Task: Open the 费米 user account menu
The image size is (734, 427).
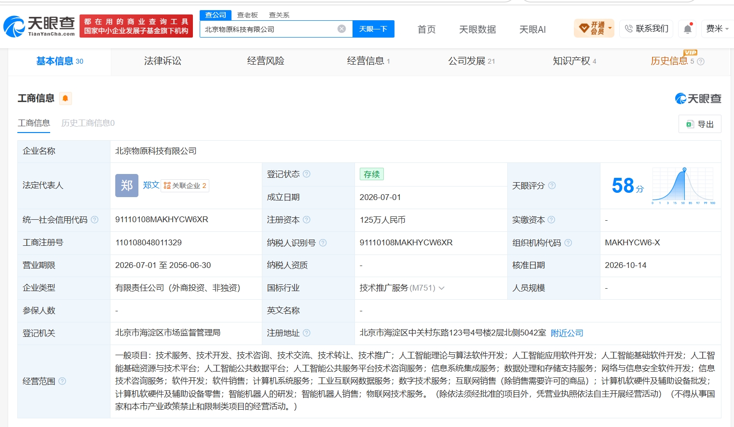Action: [x=717, y=29]
